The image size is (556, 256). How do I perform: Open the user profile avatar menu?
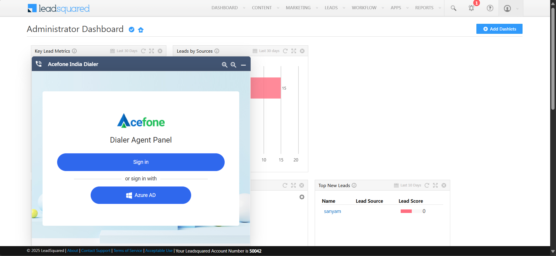[x=507, y=8]
